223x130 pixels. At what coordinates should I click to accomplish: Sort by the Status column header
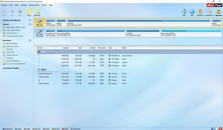(172, 48)
